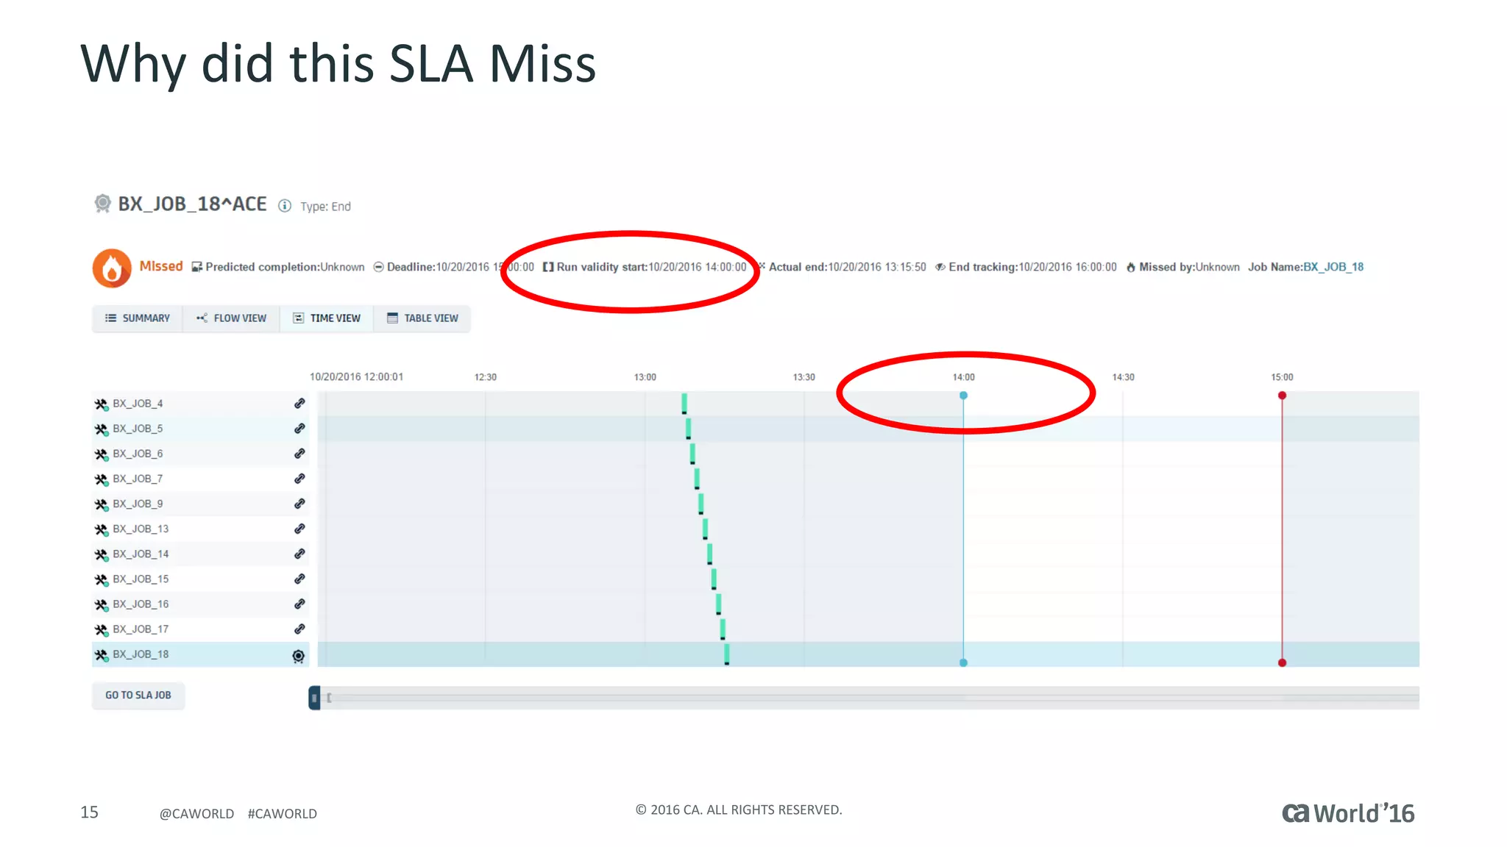The image size is (1507, 847).
Task: Click the BX_JOB_18 green run bar
Action: (x=727, y=654)
